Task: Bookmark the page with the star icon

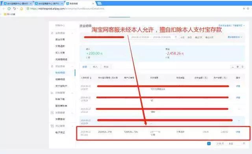Action: pos(248,9)
